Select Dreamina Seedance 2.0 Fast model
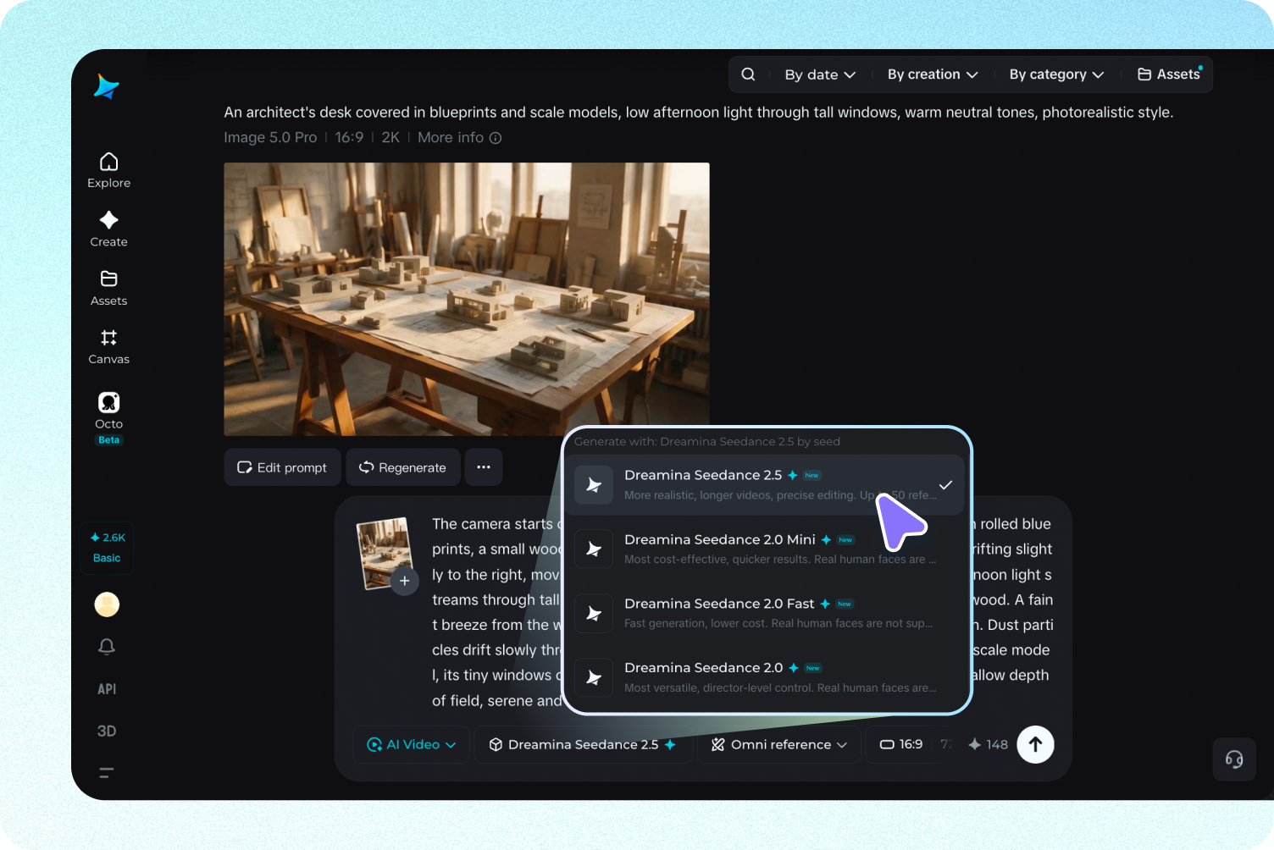1274x850 pixels. (x=765, y=614)
